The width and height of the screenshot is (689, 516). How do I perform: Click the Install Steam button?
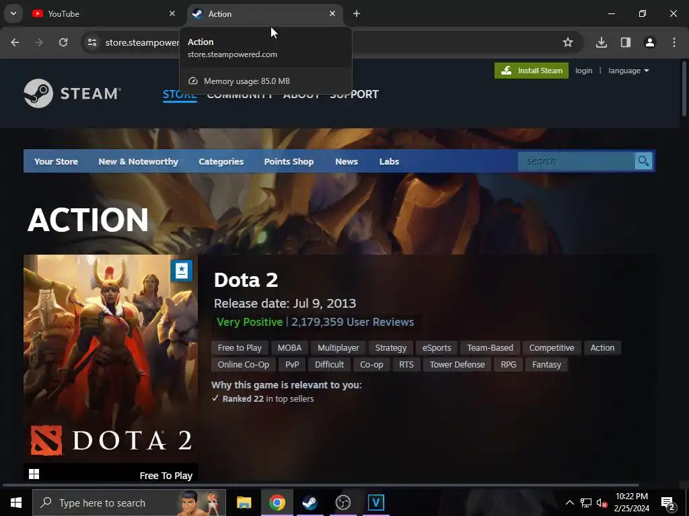click(532, 71)
